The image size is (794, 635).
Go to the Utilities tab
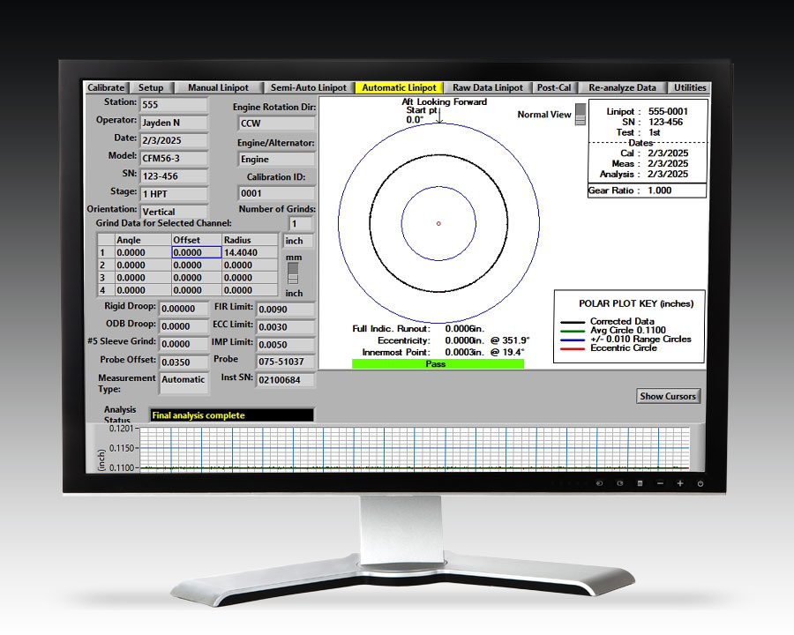pos(690,88)
